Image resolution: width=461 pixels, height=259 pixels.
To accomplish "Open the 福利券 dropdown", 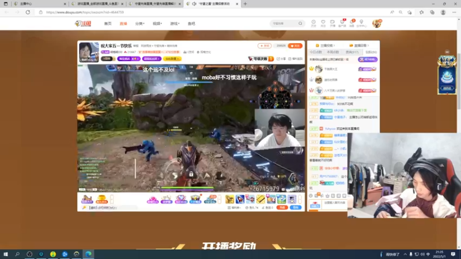I will tap(235, 208).
